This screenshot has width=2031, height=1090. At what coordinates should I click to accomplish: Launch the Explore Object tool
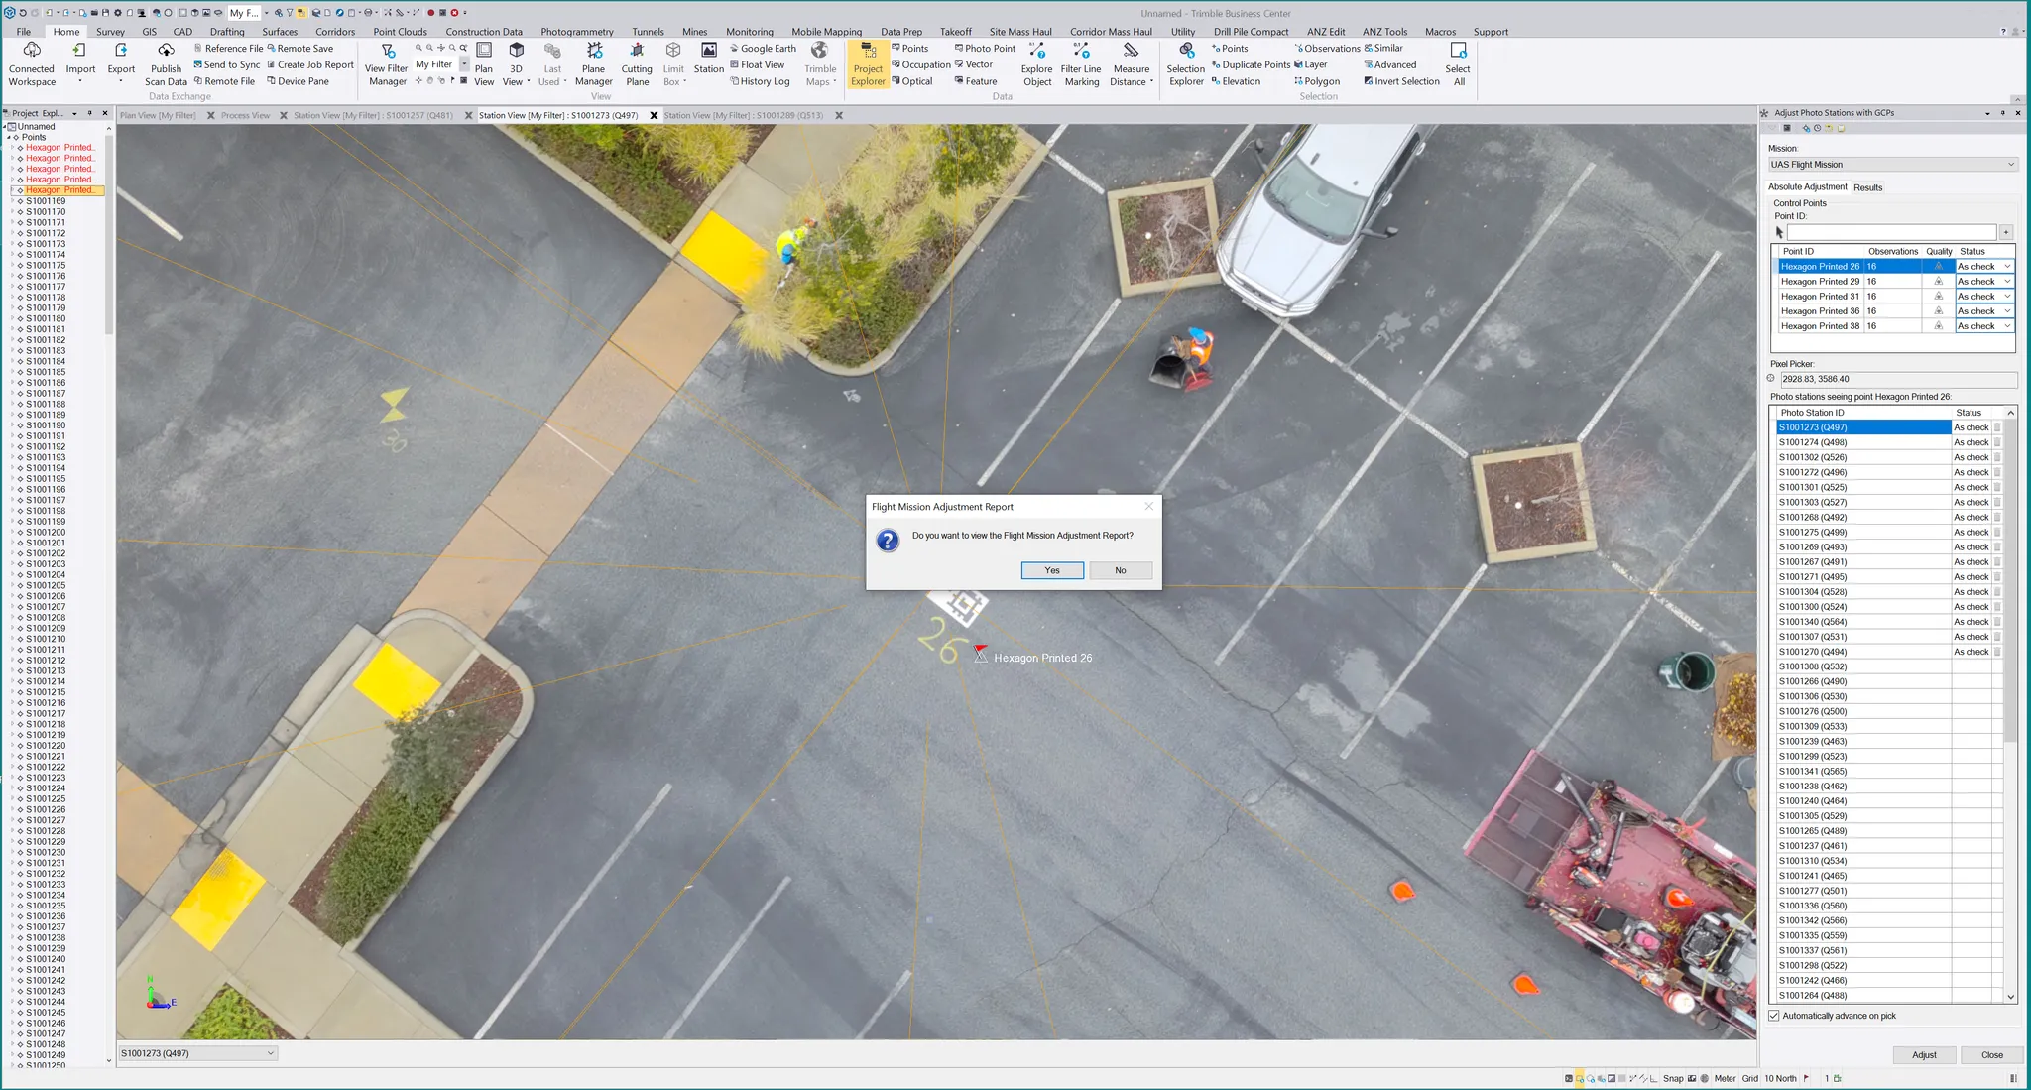pos(1036,64)
